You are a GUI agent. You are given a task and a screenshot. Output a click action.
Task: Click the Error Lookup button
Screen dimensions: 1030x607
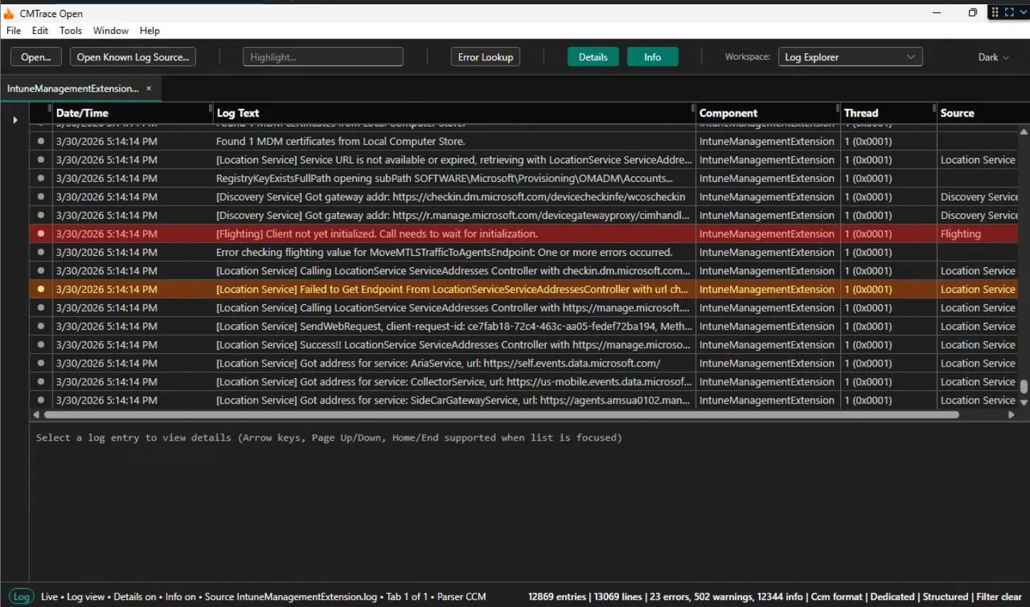(x=486, y=56)
